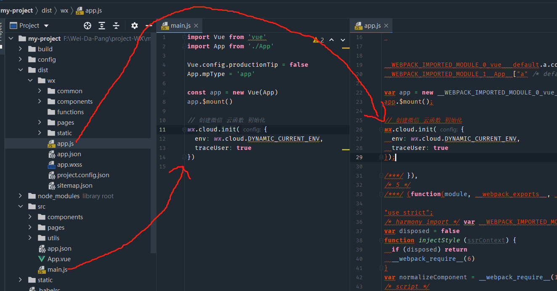The width and height of the screenshot is (557, 291).
Task: Click line 8 in main.js editor
Action: (210, 102)
